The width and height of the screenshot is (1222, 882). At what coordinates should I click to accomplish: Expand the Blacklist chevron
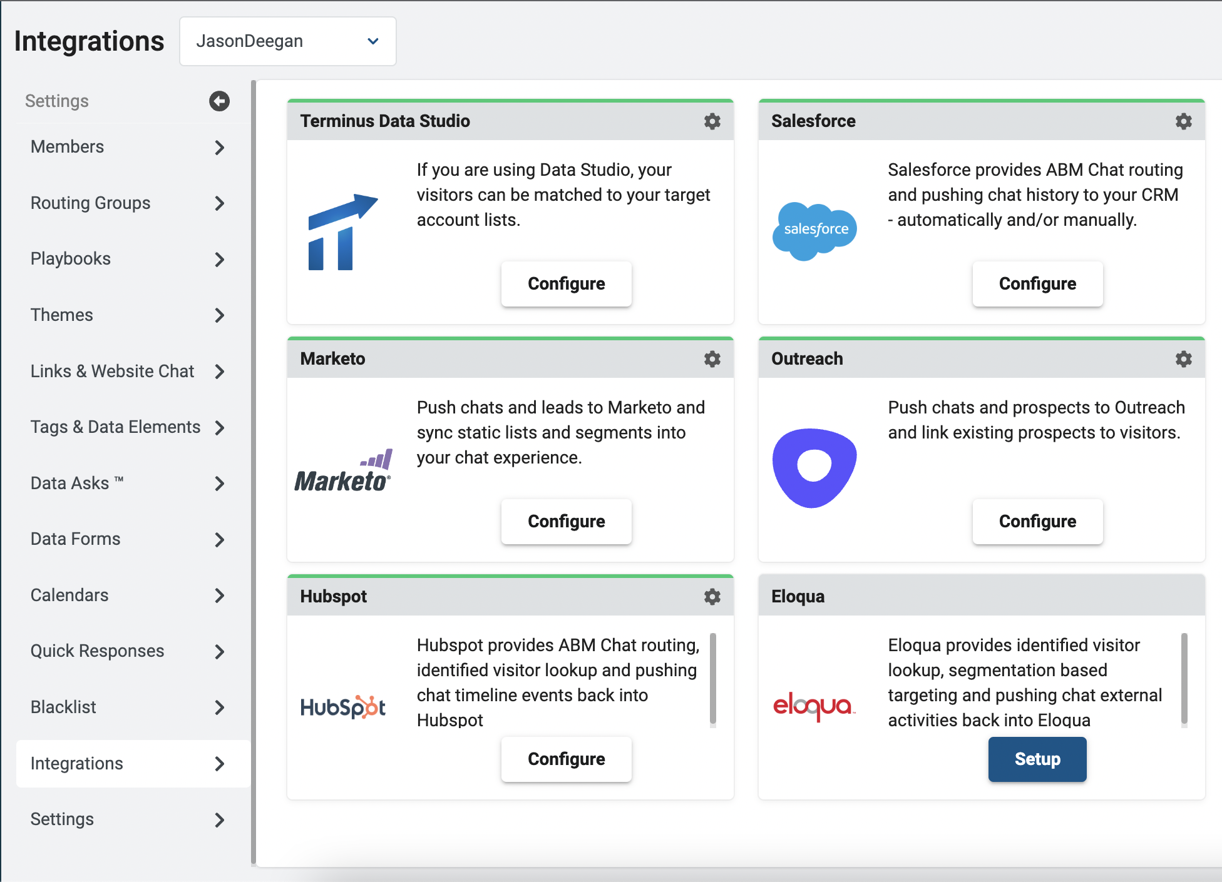point(219,707)
